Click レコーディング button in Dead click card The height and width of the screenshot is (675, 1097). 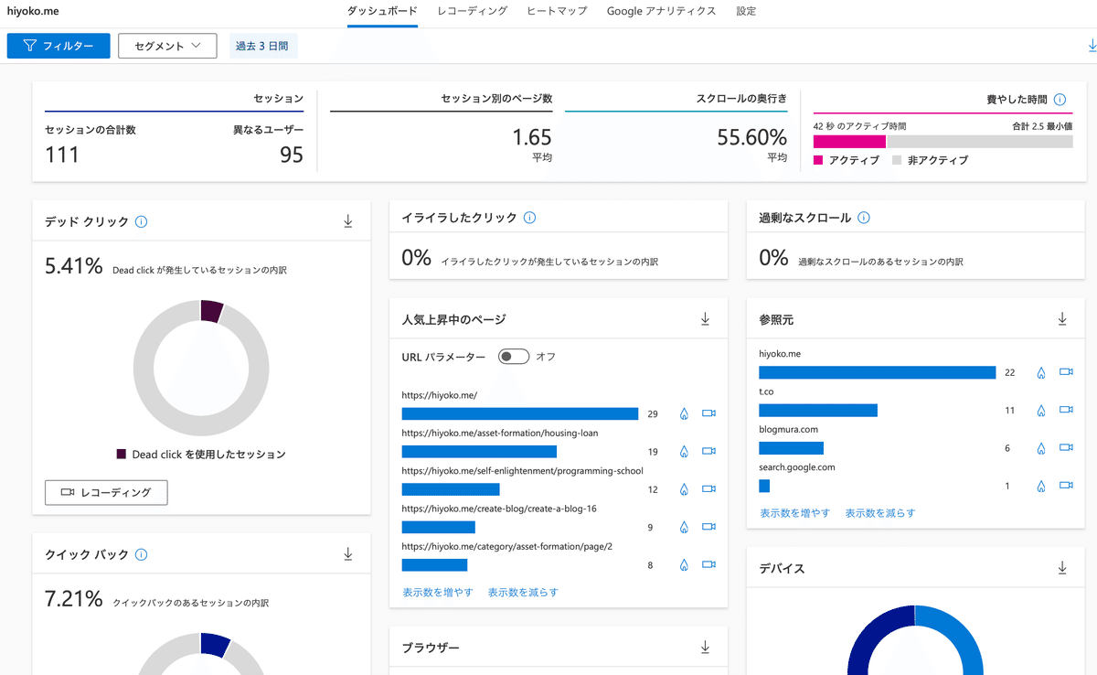tap(106, 492)
